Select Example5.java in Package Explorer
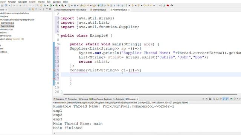This screenshot has height=135, width=241. pyautogui.click(x=7, y=23)
